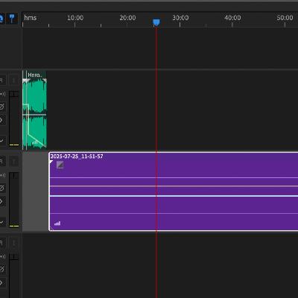298x298 pixels.
Task: Arm the first track for record (R)
Action: (1, 80)
